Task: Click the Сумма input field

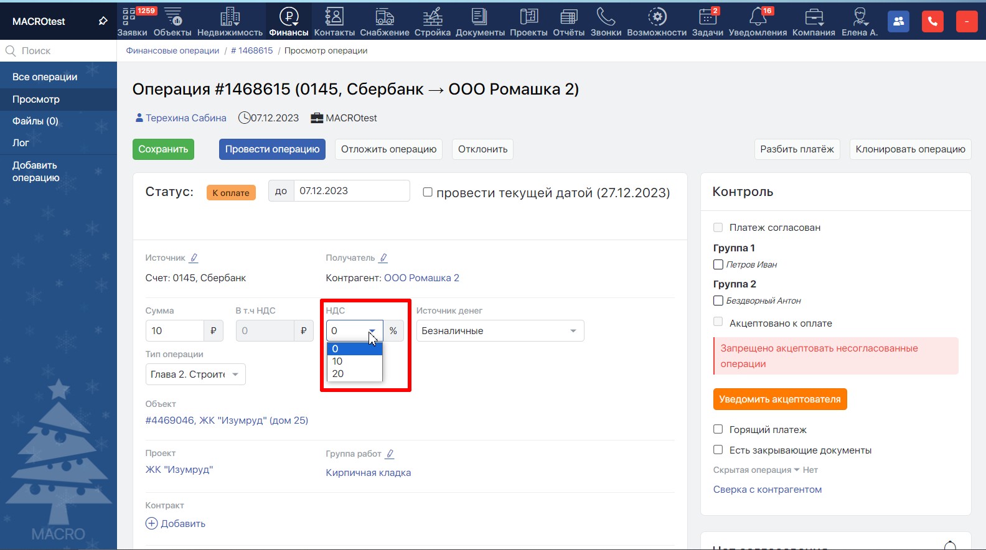Action: coord(174,331)
